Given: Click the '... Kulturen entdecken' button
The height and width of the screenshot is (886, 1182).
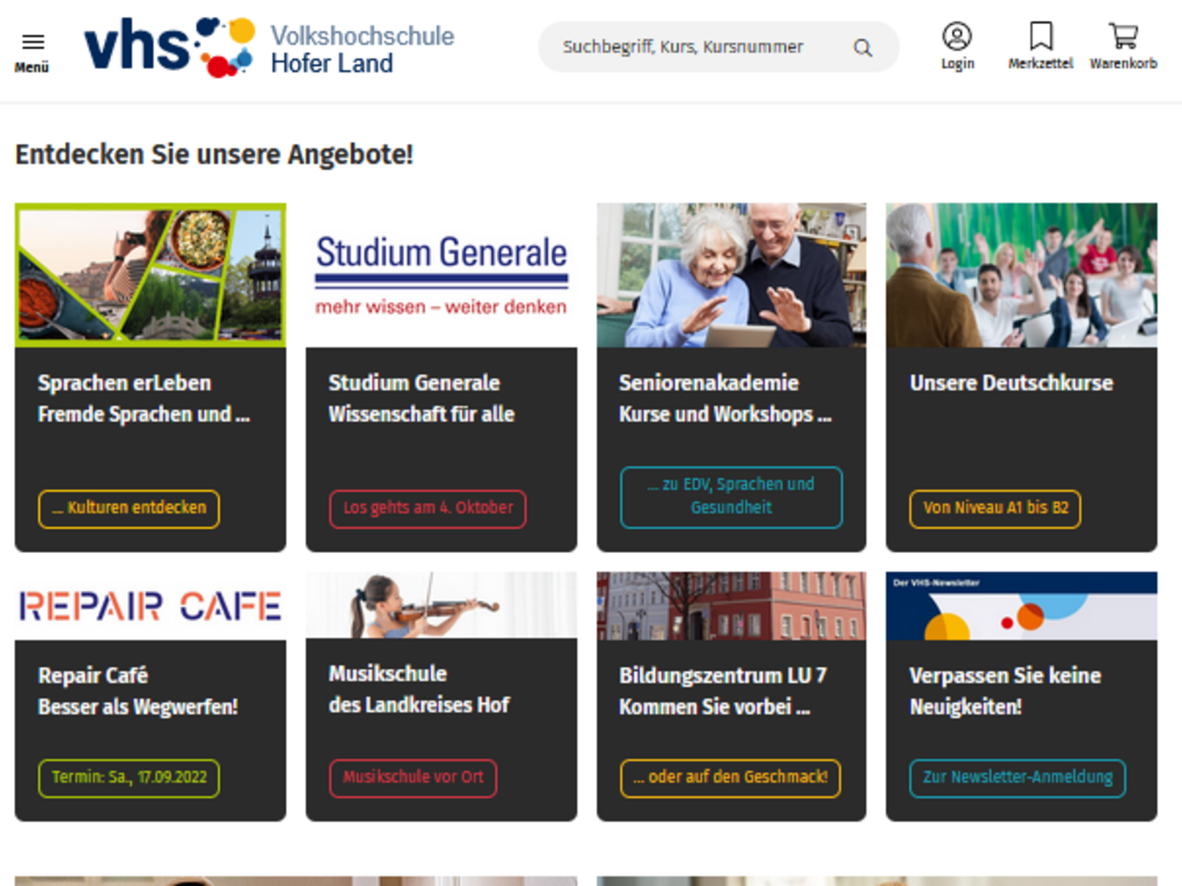Looking at the screenshot, I should (x=129, y=508).
